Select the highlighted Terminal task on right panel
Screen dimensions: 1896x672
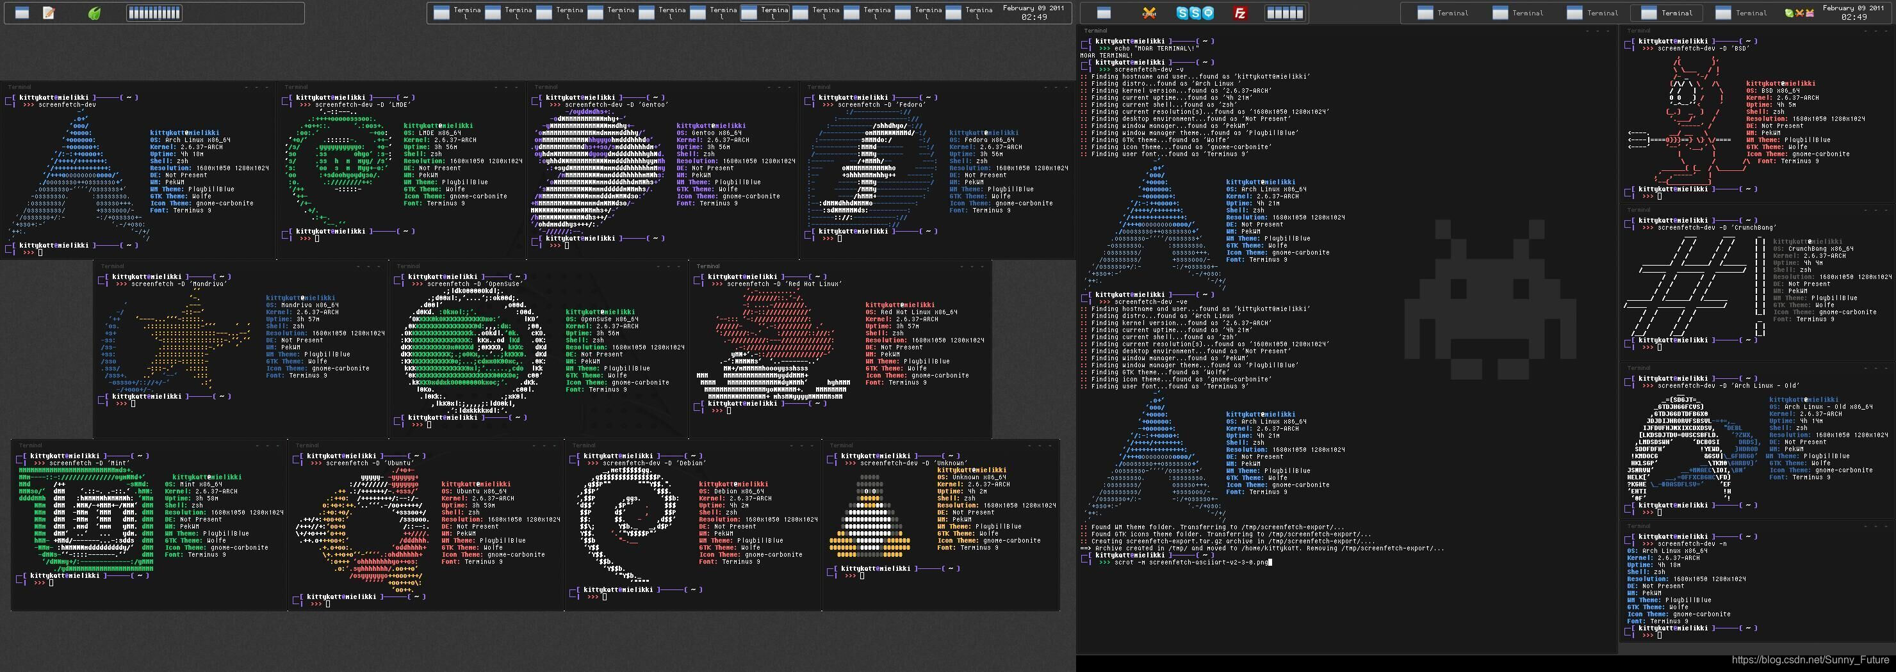[1666, 13]
